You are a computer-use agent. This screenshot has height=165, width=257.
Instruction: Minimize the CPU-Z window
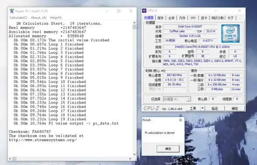click(x=216, y=11)
